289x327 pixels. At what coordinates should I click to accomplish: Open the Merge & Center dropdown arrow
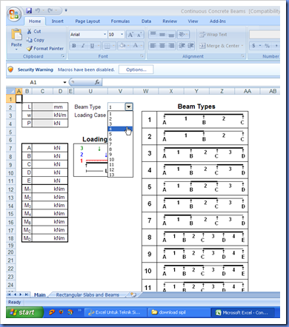tap(242, 46)
